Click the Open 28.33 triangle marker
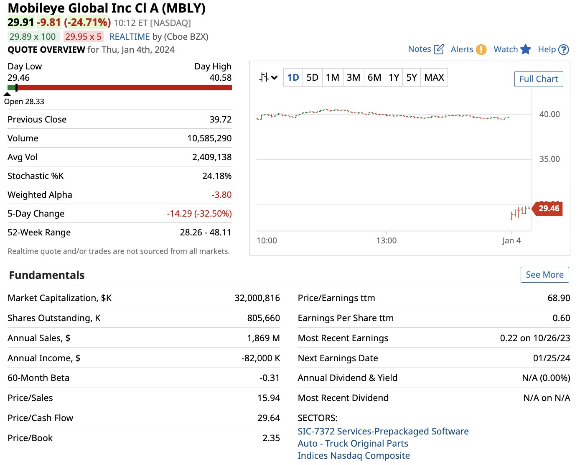580x465 pixels. pos(7,94)
